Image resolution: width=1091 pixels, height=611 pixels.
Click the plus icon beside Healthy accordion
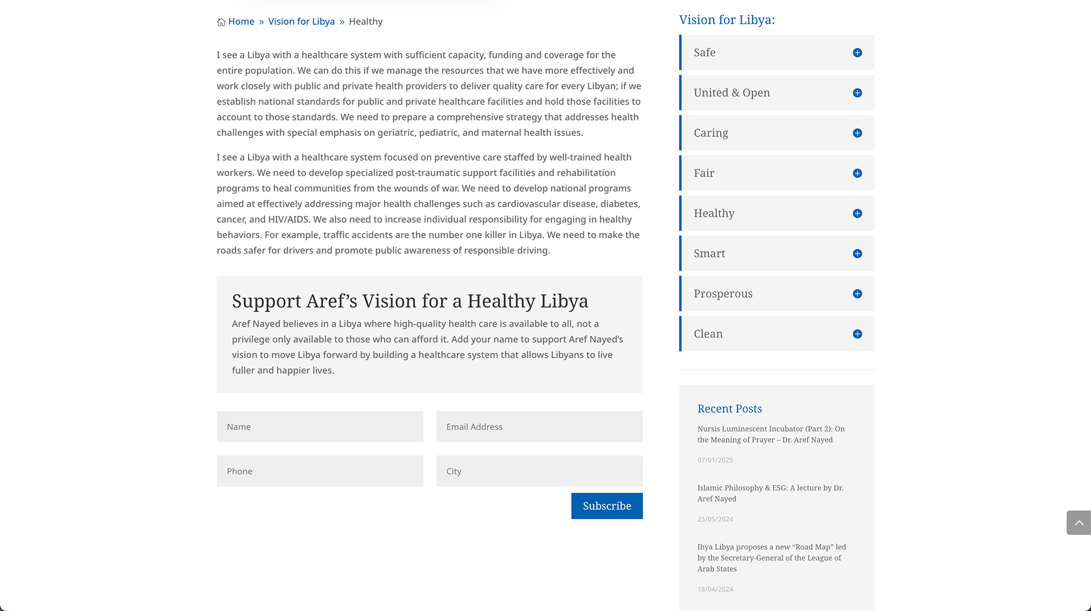(x=857, y=214)
